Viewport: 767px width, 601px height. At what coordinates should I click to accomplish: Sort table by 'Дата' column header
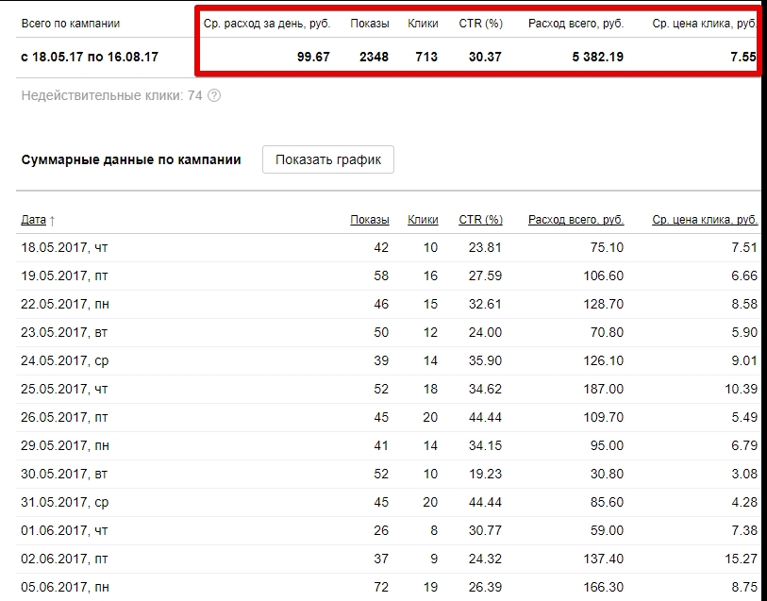[33, 220]
